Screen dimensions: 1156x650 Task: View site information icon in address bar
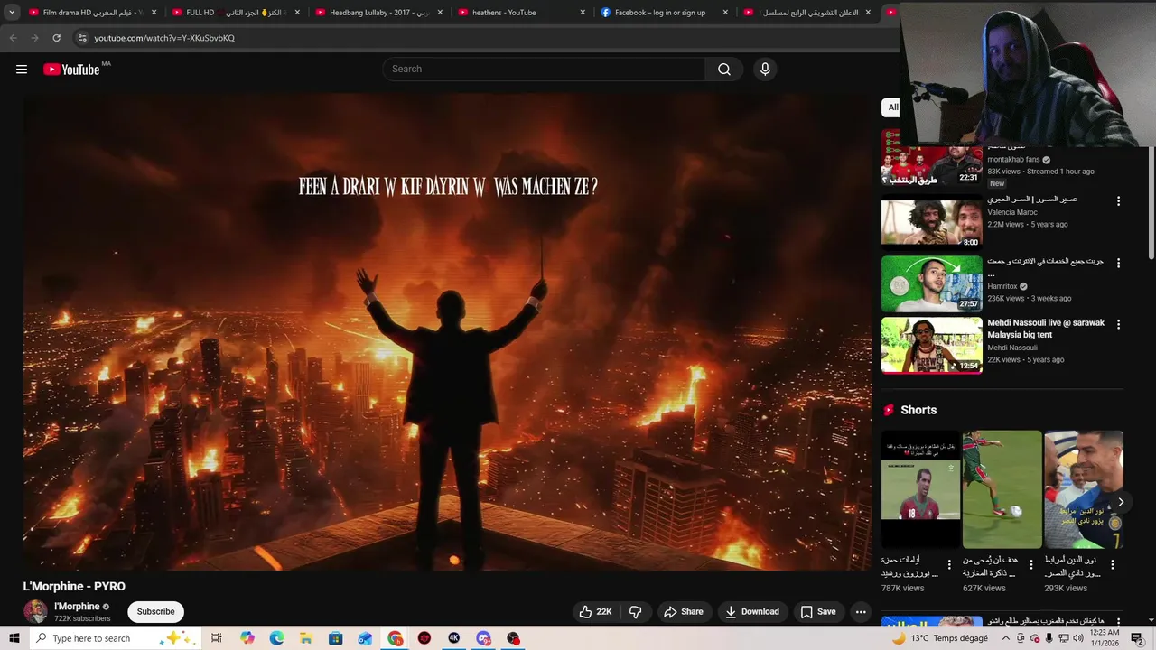coord(82,38)
